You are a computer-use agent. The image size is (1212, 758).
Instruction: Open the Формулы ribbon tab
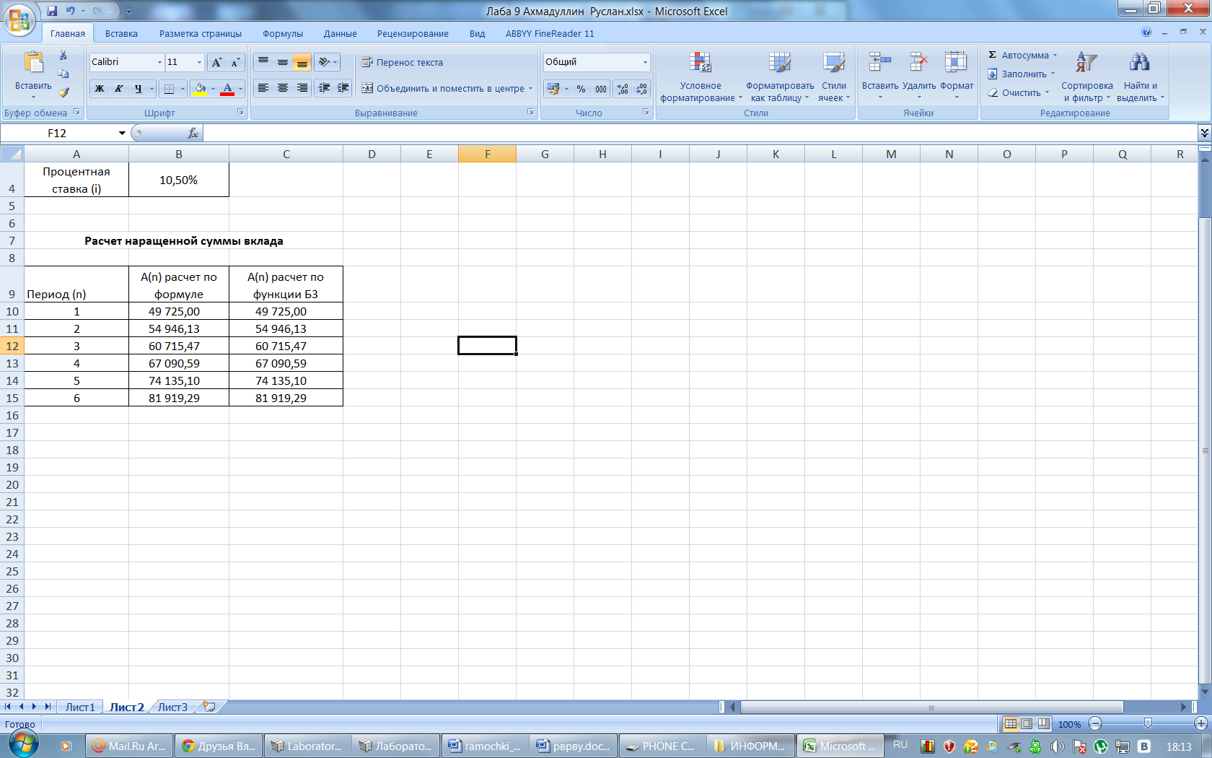point(283,34)
